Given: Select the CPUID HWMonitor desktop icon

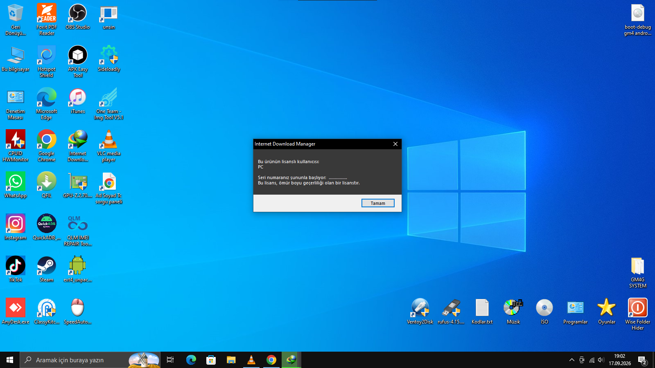Looking at the screenshot, I should tap(16, 146).
